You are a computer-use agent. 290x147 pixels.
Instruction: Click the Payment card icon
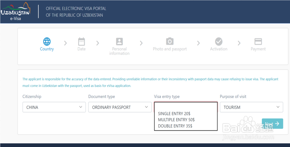coord(258,41)
